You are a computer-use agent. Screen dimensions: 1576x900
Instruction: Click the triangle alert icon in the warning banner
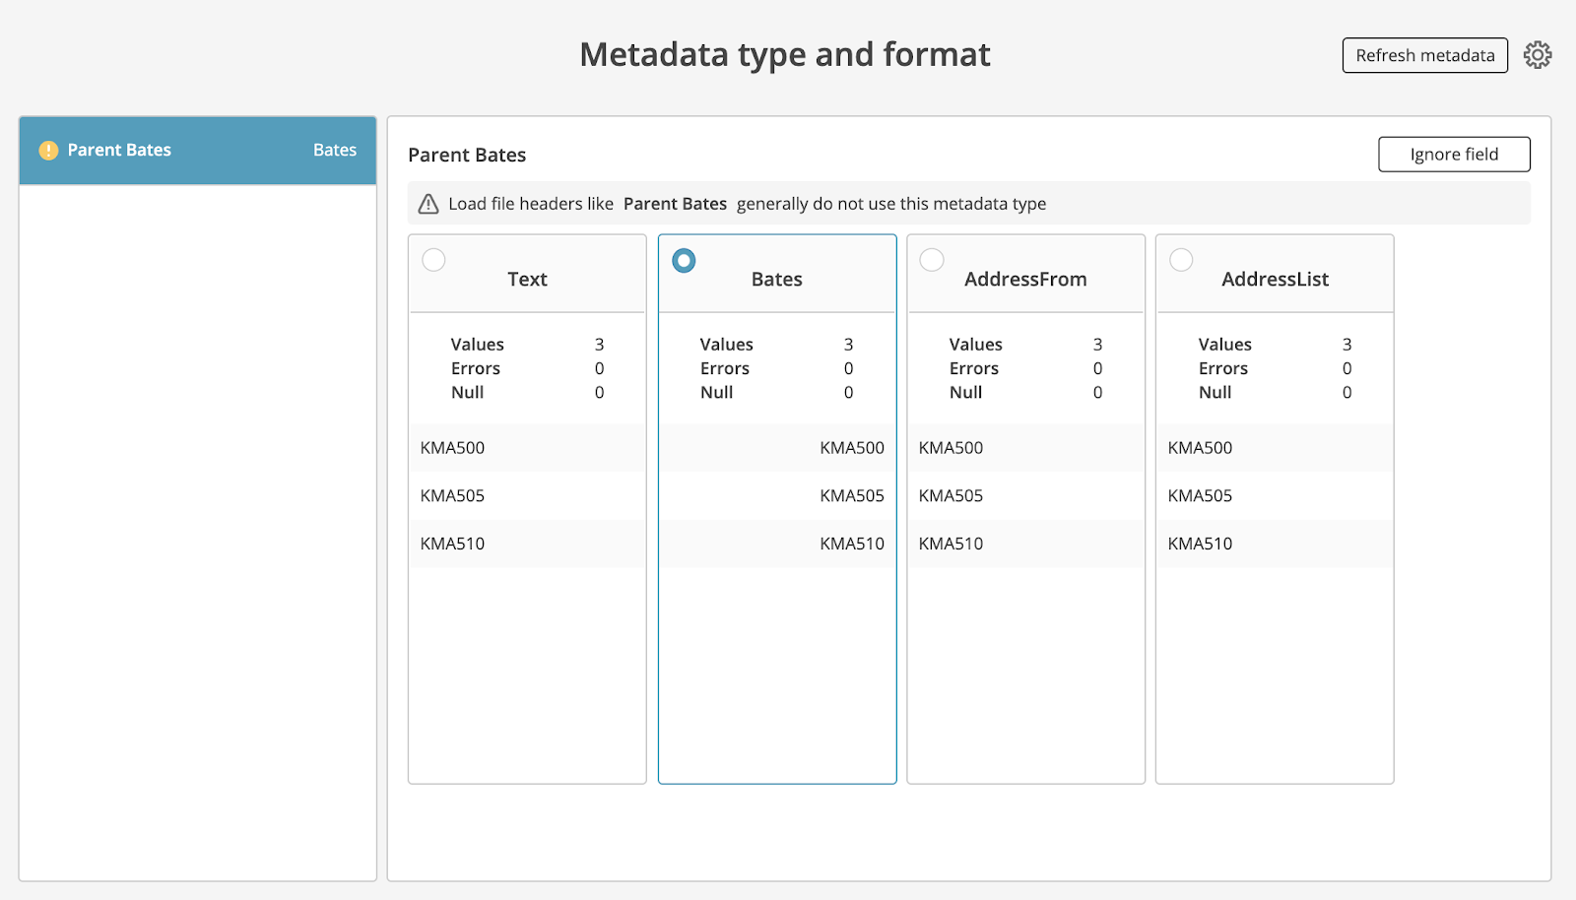[x=428, y=204]
